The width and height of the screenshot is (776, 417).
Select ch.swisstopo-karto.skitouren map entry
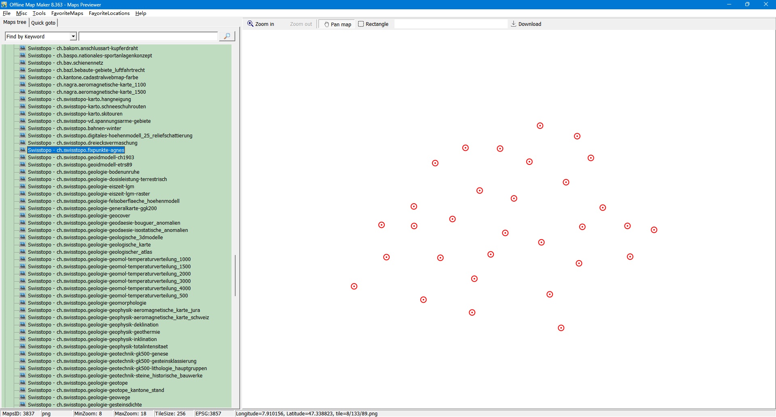(75, 114)
